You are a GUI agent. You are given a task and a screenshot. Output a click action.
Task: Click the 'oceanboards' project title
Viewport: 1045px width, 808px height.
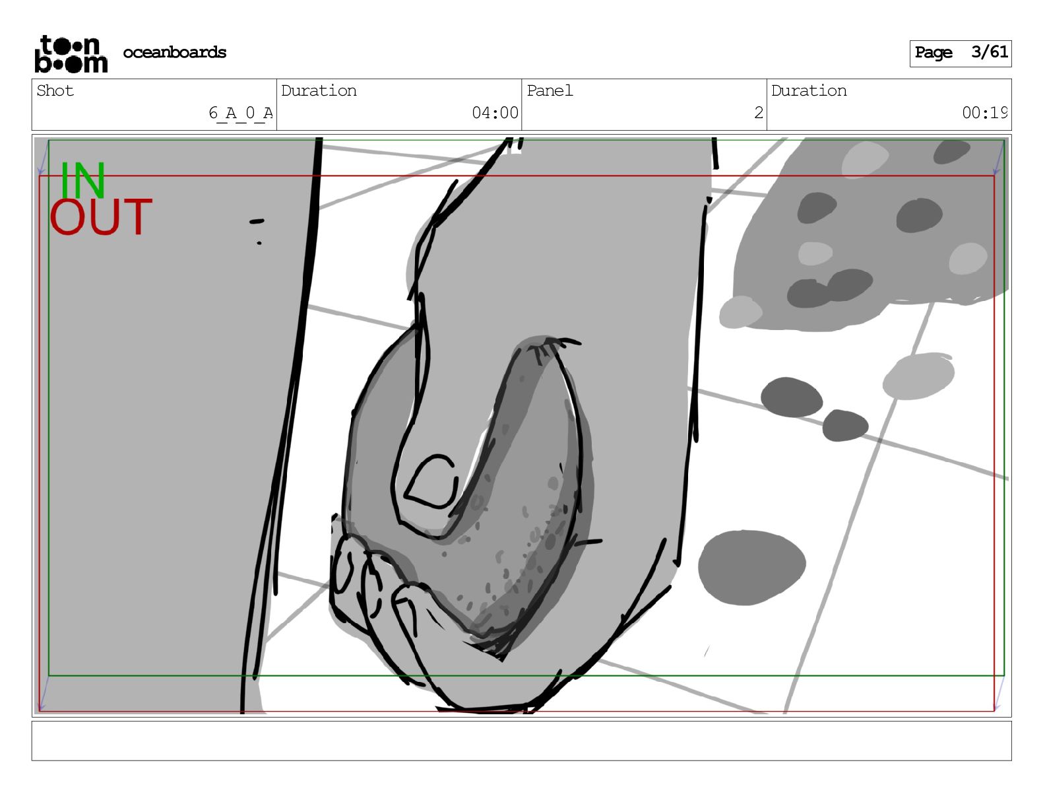click(174, 52)
